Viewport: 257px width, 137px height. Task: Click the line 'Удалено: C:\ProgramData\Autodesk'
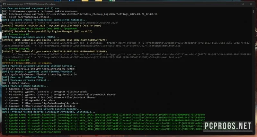(30, 100)
